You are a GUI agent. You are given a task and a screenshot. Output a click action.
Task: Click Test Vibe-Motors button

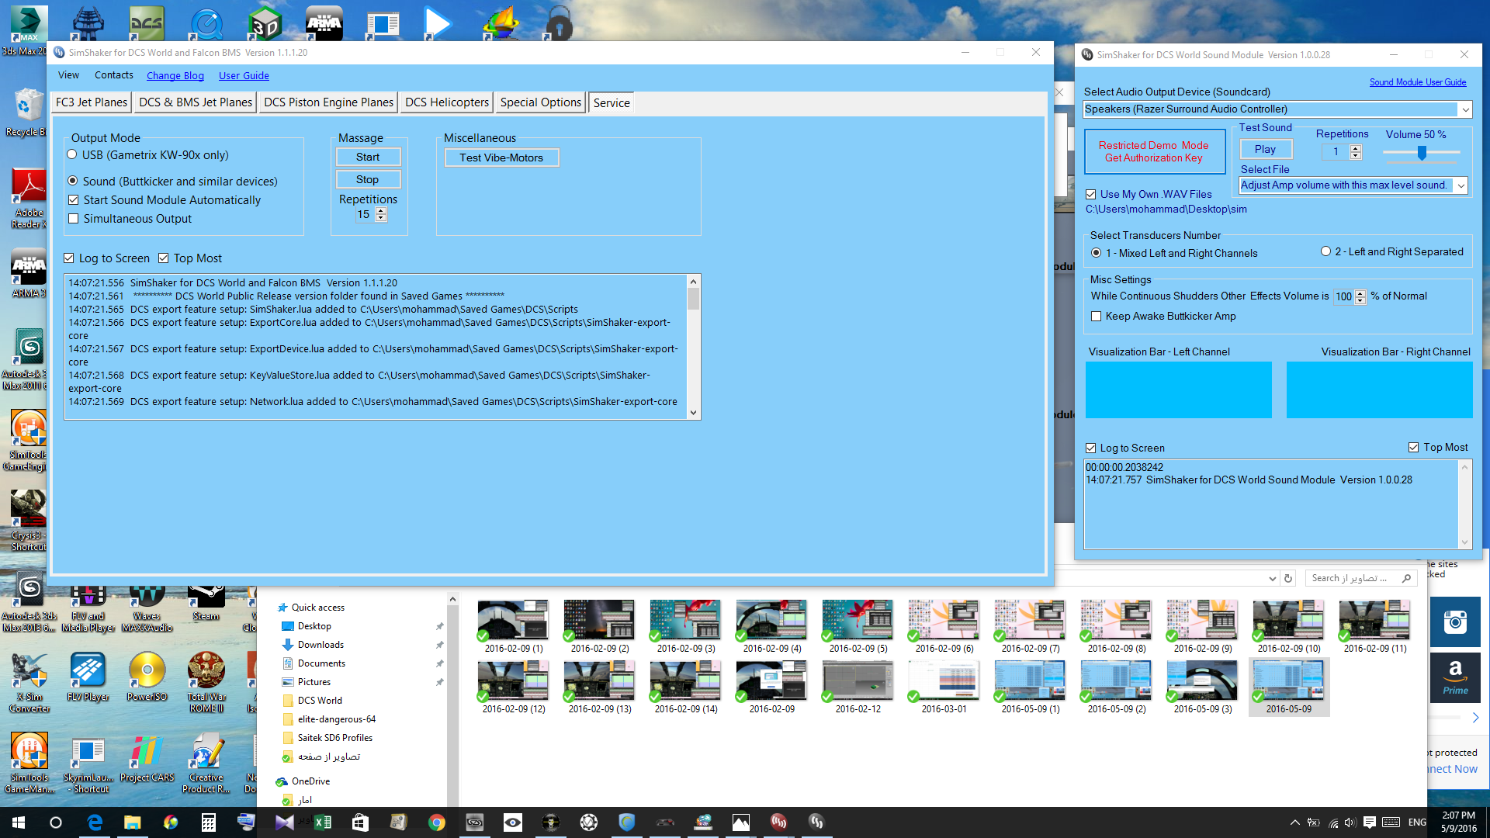click(x=501, y=158)
